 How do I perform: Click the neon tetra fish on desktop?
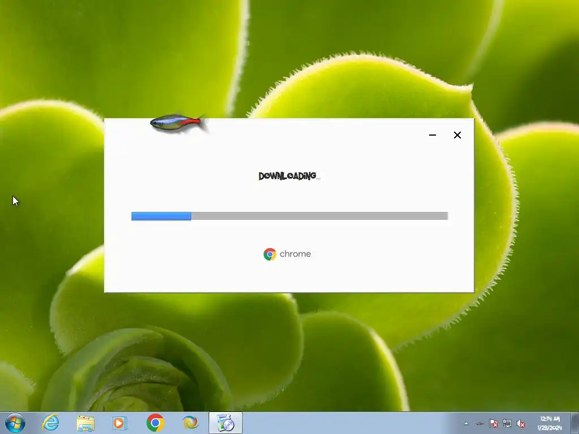178,123
